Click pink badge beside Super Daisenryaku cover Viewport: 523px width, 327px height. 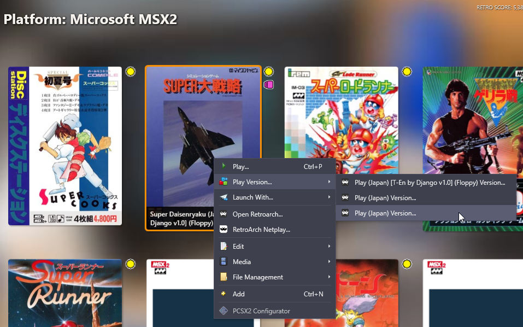click(268, 85)
